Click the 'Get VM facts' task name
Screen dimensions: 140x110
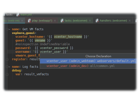click(33, 29)
